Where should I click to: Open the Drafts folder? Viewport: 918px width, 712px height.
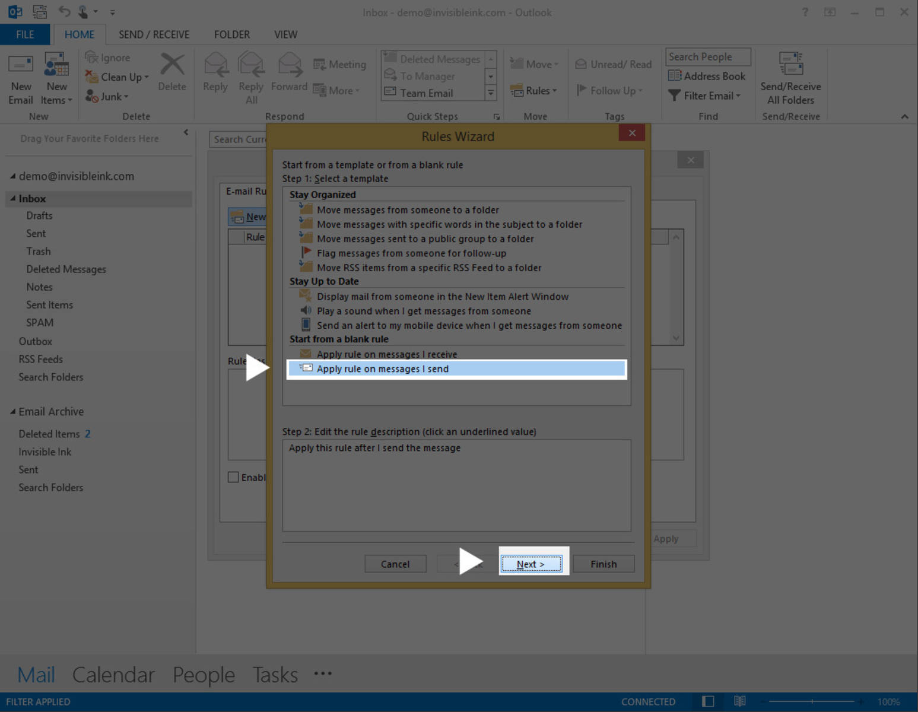click(x=39, y=216)
